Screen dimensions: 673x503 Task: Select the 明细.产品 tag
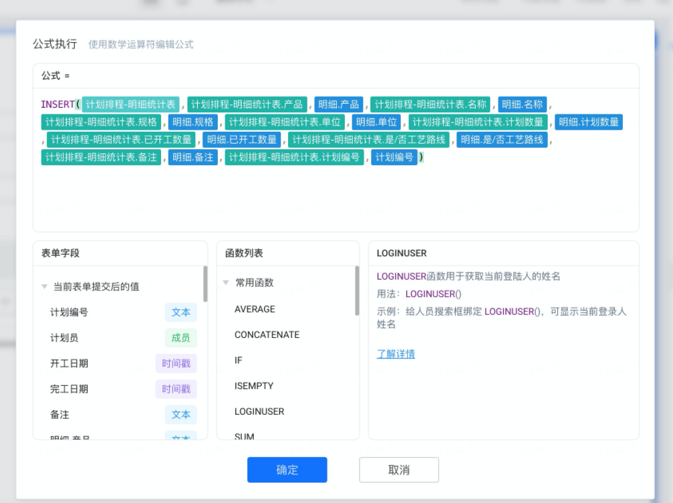point(339,104)
